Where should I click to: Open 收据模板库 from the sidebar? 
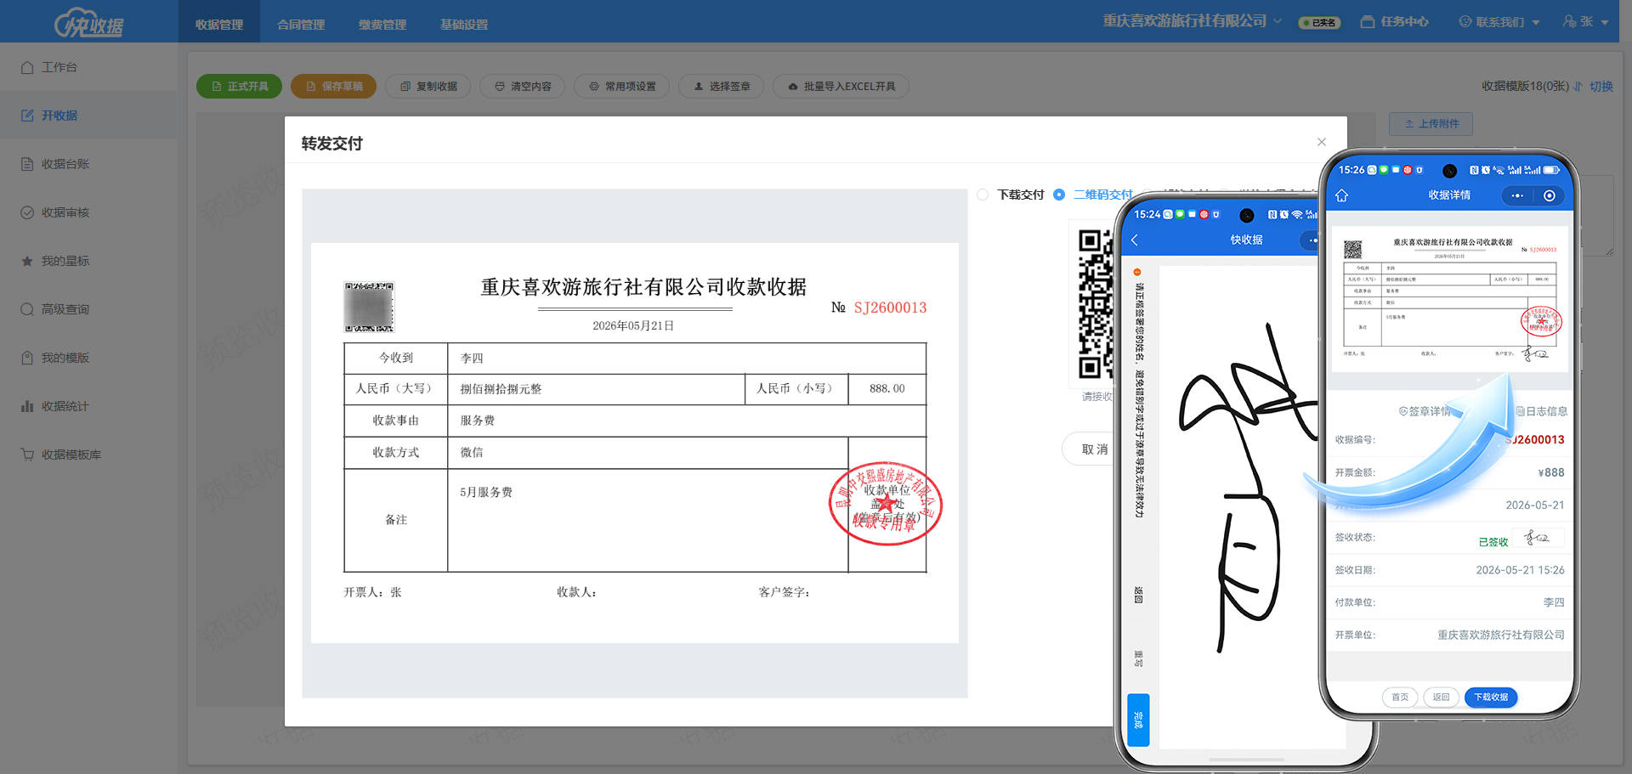coord(61,455)
